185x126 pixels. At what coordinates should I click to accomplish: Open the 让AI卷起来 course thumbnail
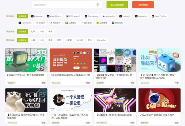point(160,60)
